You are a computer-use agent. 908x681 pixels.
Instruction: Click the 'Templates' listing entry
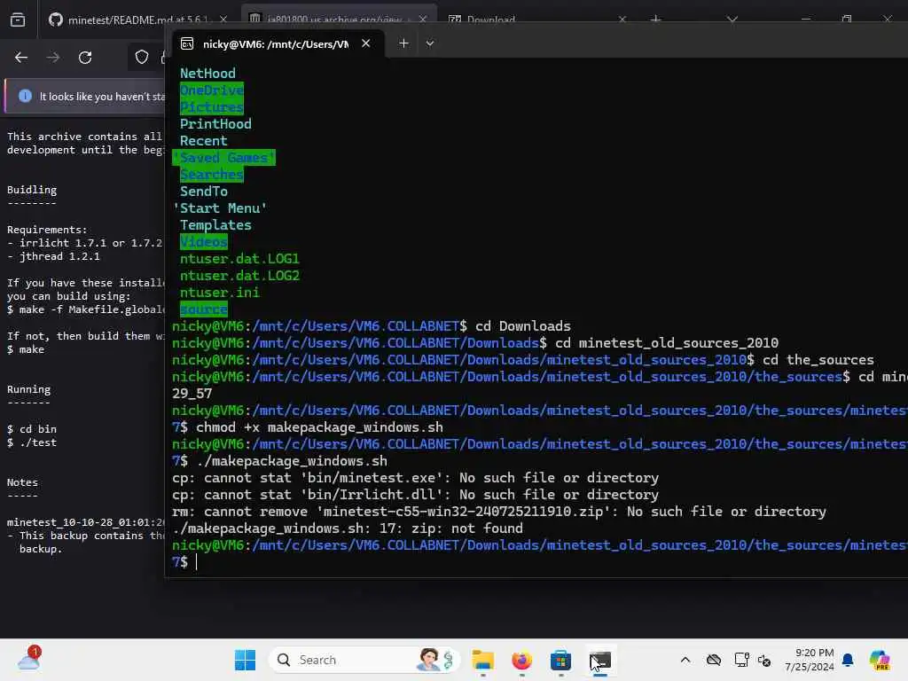tap(215, 225)
